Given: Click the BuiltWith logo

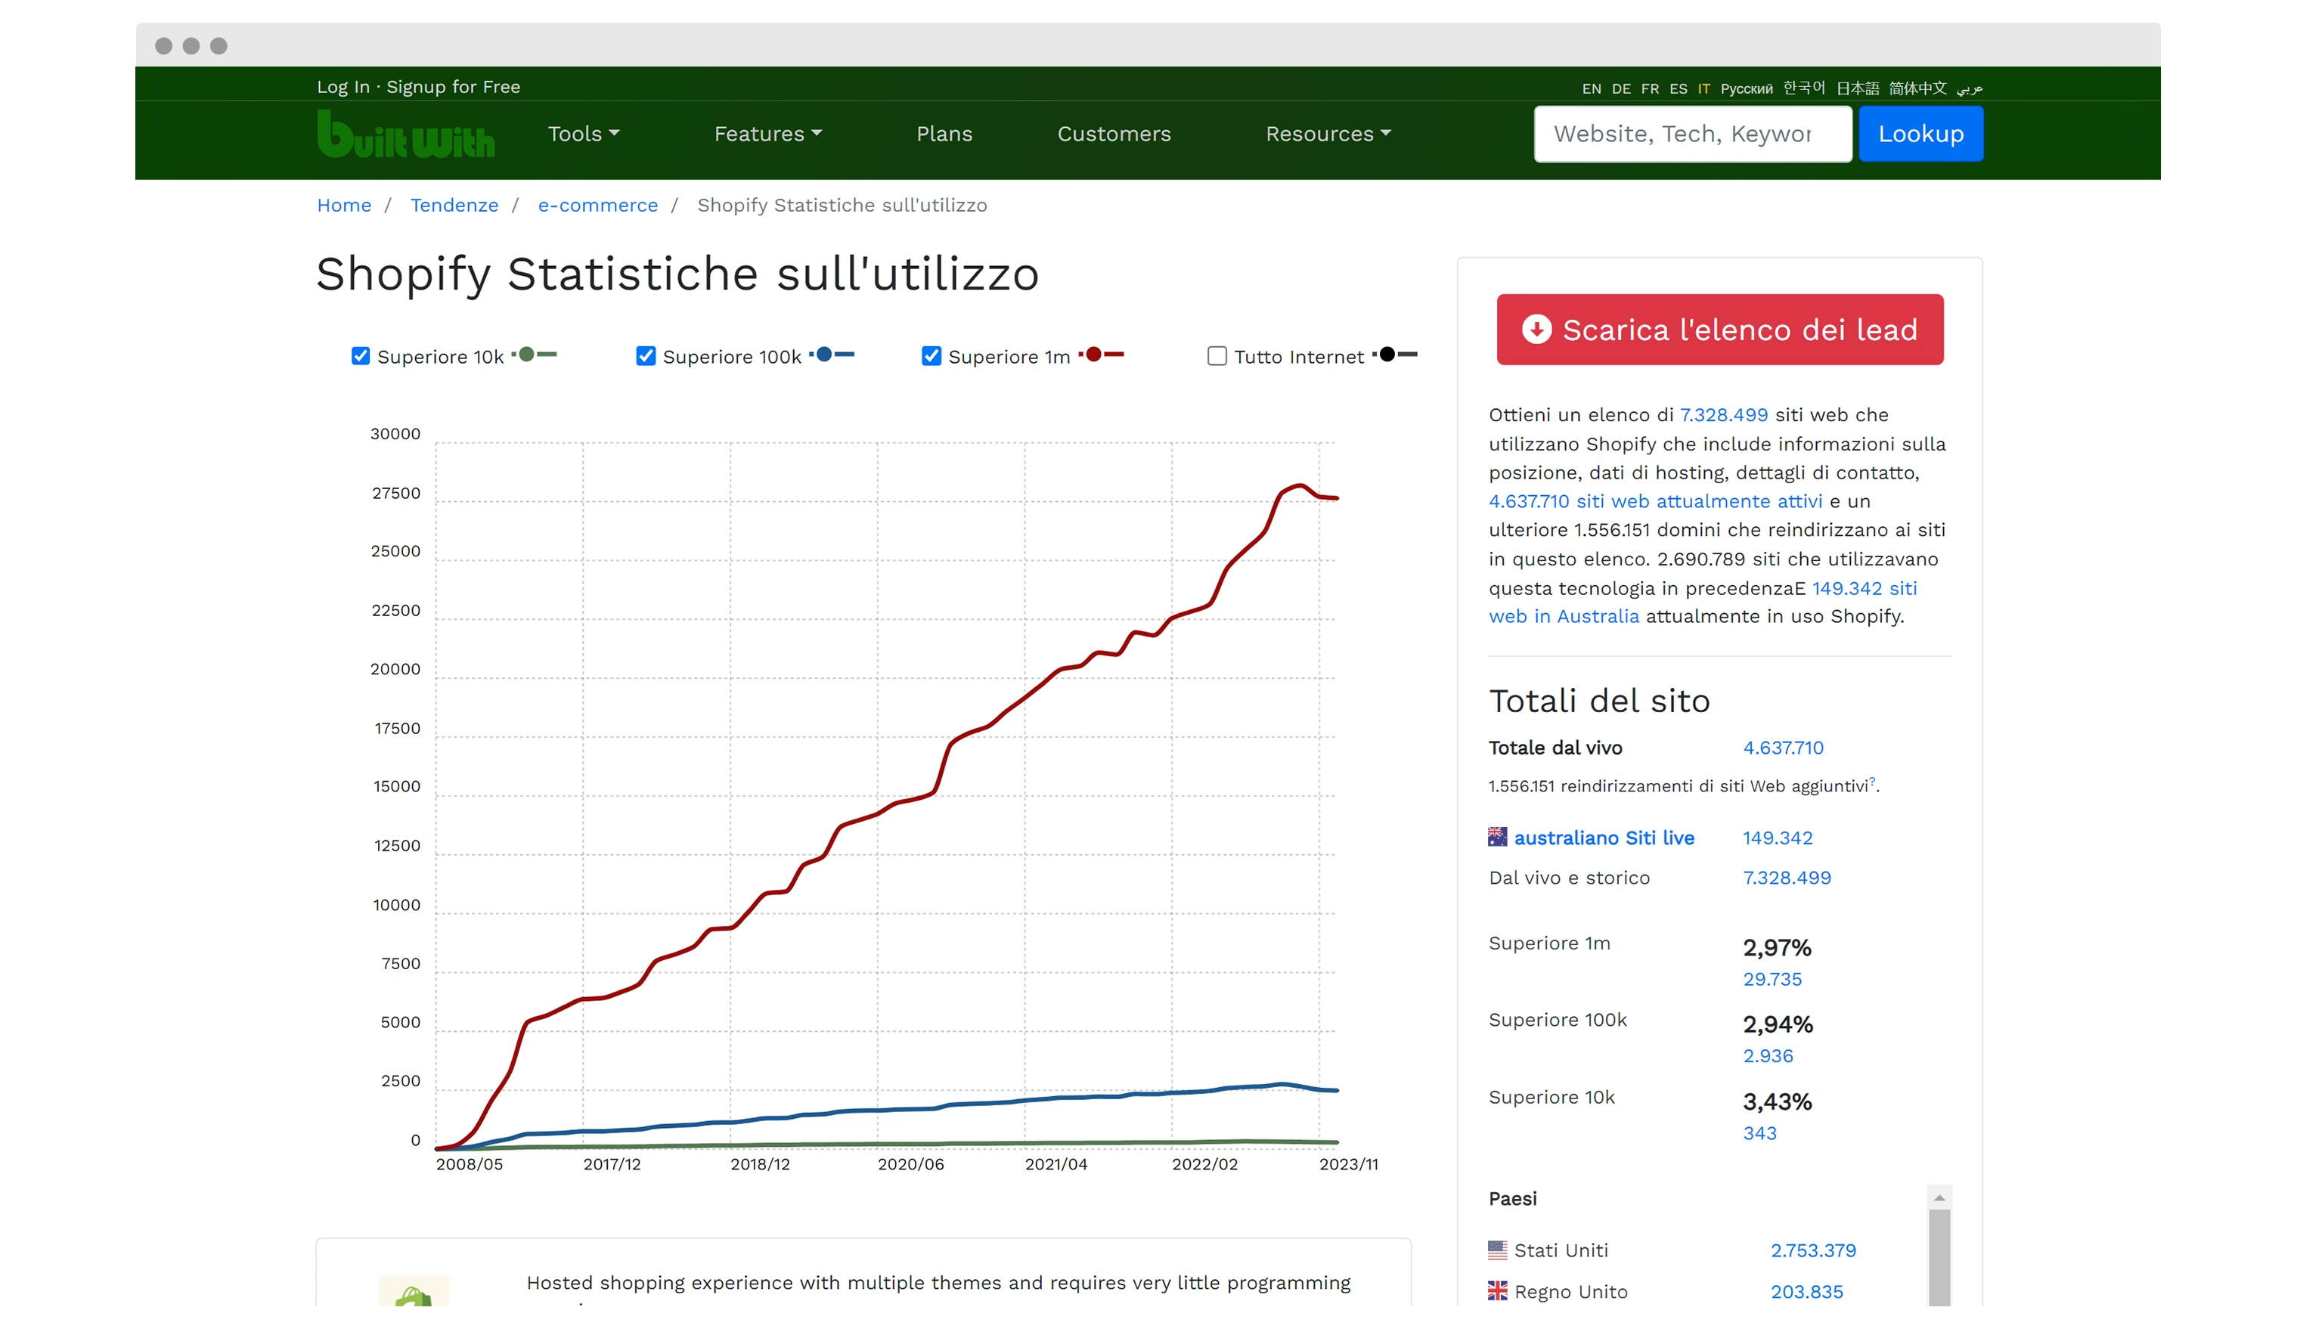Looking at the screenshot, I should 405,134.
